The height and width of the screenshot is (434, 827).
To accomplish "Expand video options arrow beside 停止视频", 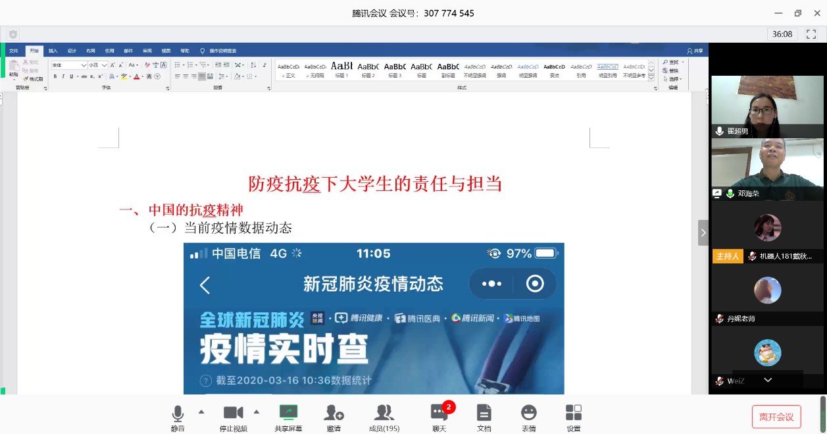I will pos(257,412).
